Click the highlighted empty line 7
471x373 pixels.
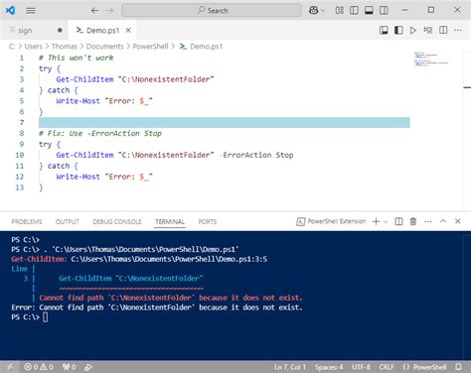(225, 122)
